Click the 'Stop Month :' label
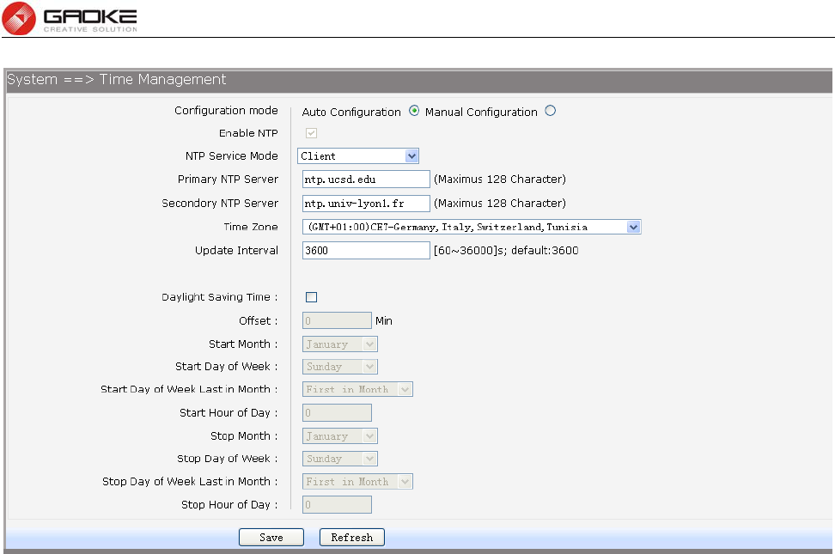This screenshot has height=554, width=835. pyautogui.click(x=245, y=436)
